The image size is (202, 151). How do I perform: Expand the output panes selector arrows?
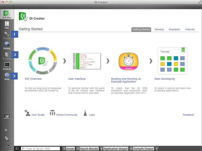click(x=157, y=149)
